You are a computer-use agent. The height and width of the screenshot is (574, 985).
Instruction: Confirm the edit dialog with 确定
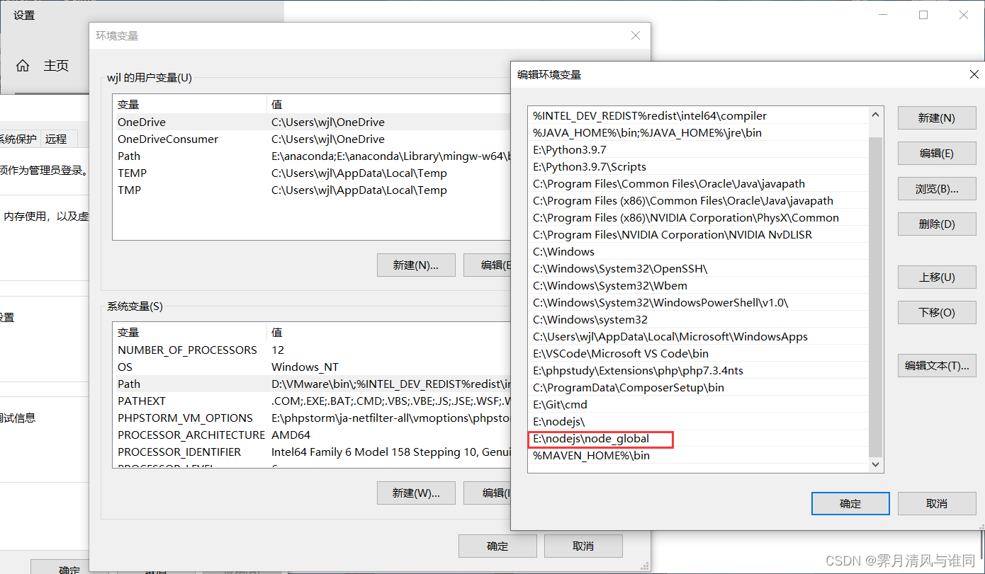(850, 504)
